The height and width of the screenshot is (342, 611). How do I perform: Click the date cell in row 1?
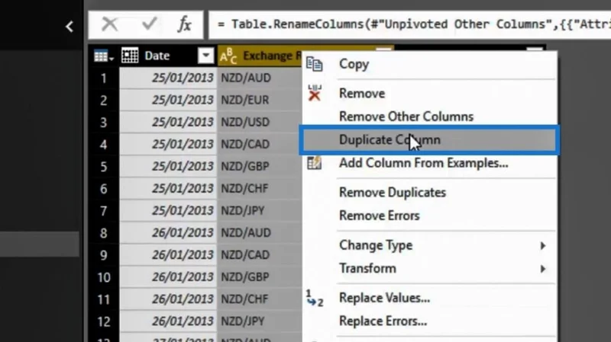[x=168, y=78]
